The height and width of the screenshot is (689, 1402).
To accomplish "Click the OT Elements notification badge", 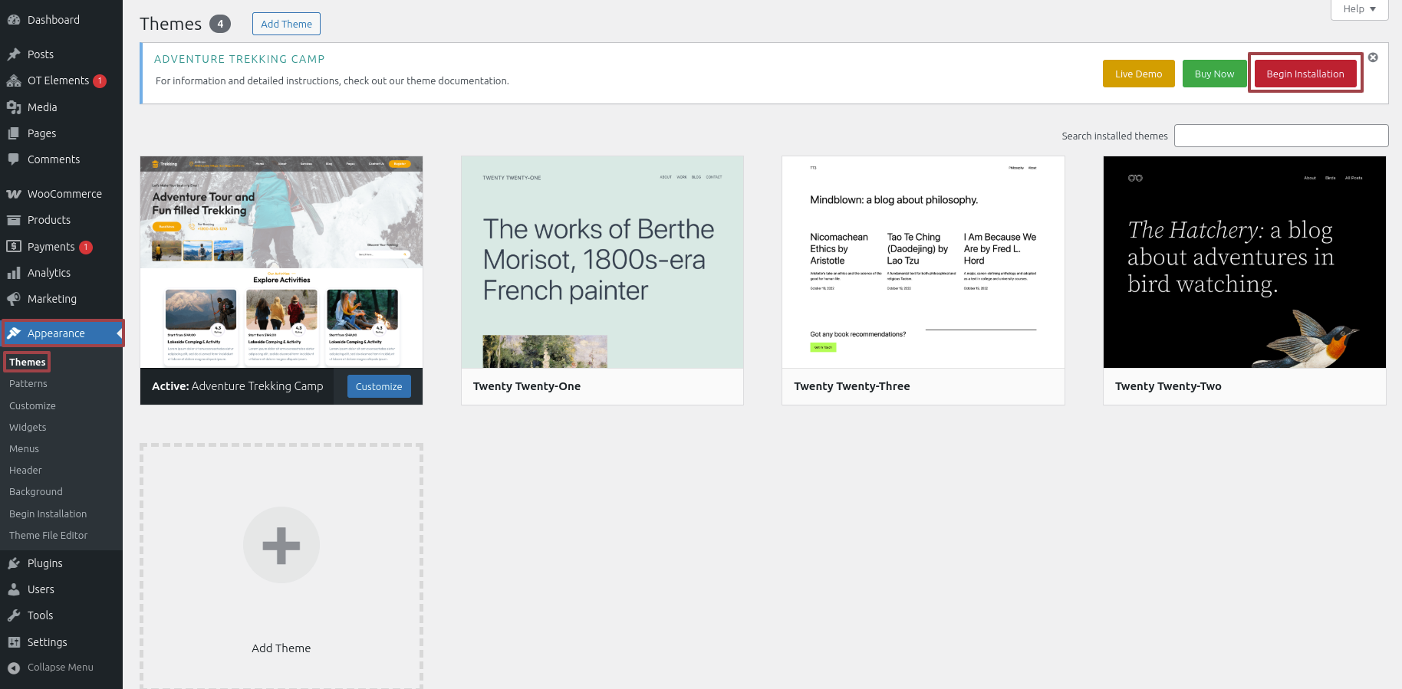I will pos(100,81).
